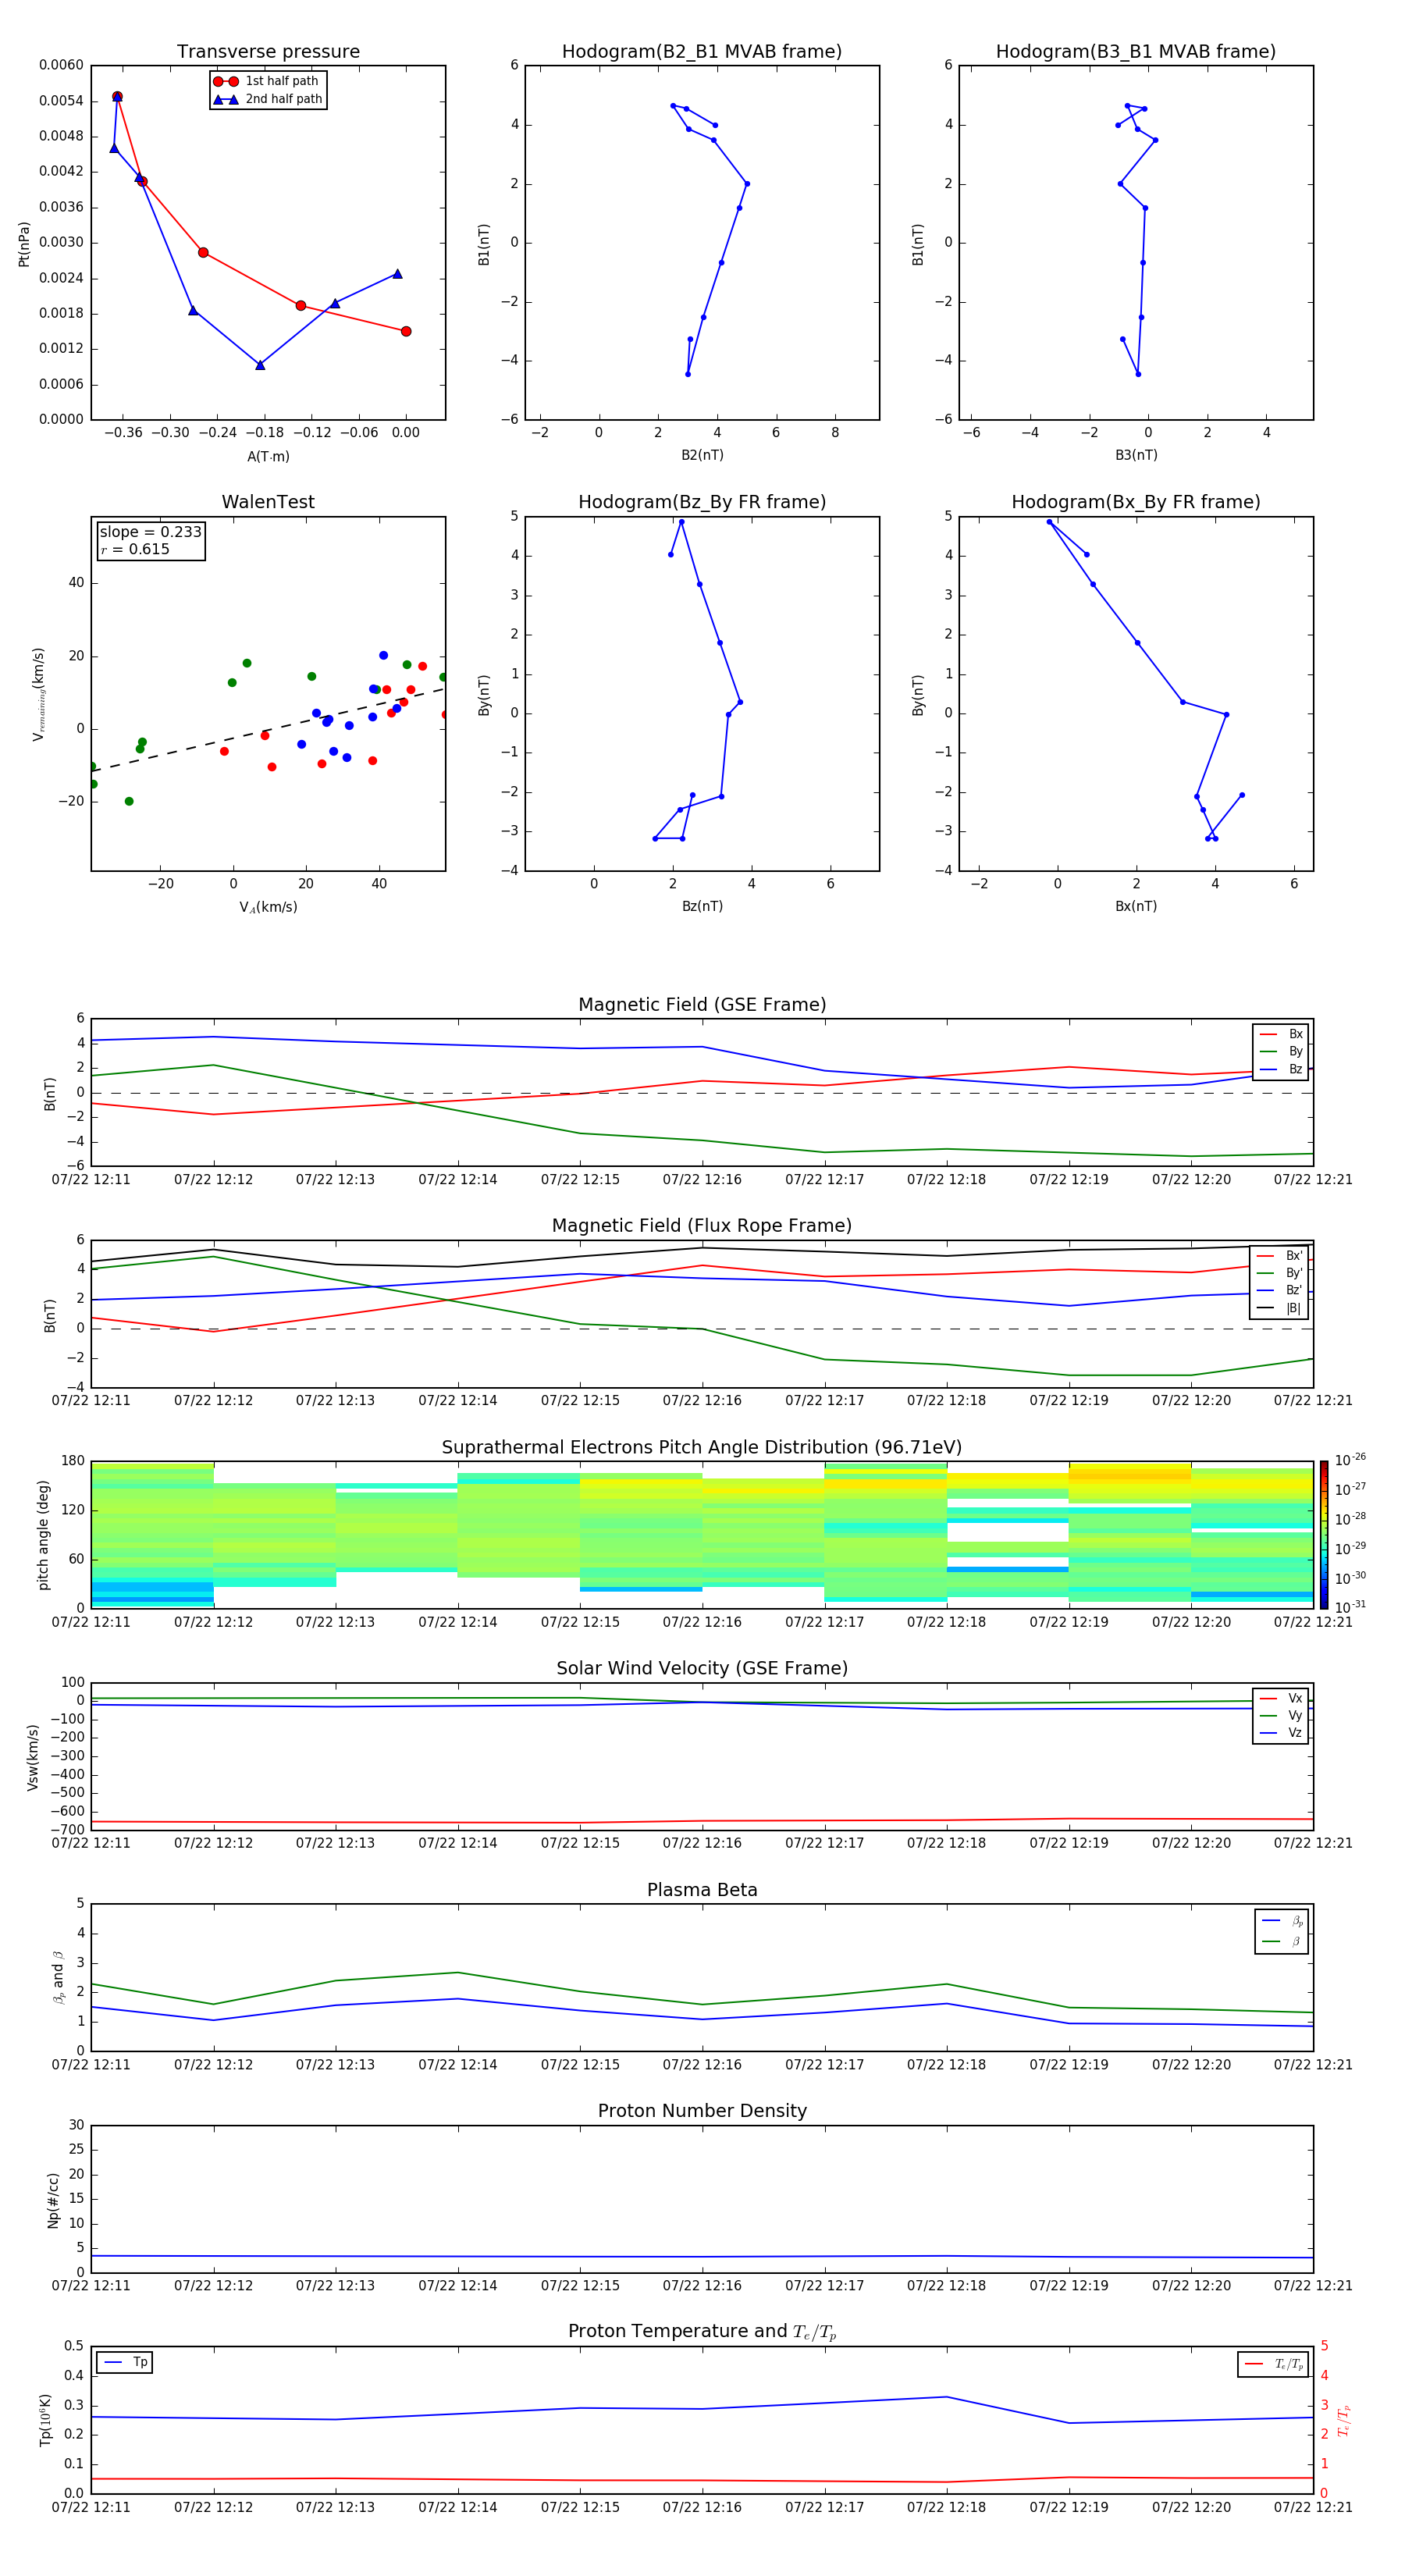Image resolution: width=1405 pixels, height=2576 pixels.
Task: Click the "Hodogram(B2_B1 MVAB frame)" title
Action: point(702,52)
